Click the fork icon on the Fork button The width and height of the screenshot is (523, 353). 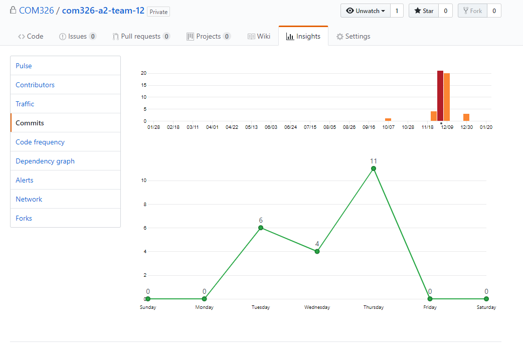pos(466,10)
